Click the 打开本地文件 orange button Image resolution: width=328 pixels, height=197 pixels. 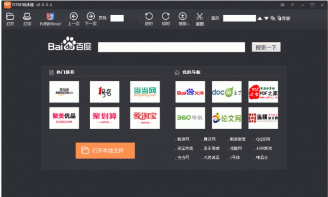[105, 150]
